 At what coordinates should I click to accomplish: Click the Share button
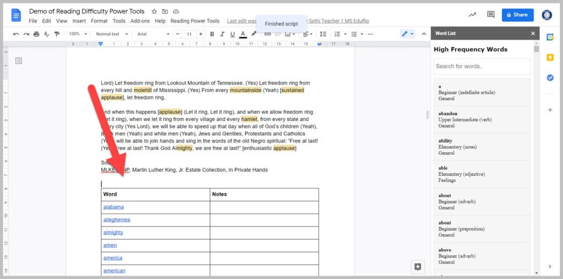(x=517, y=15)
